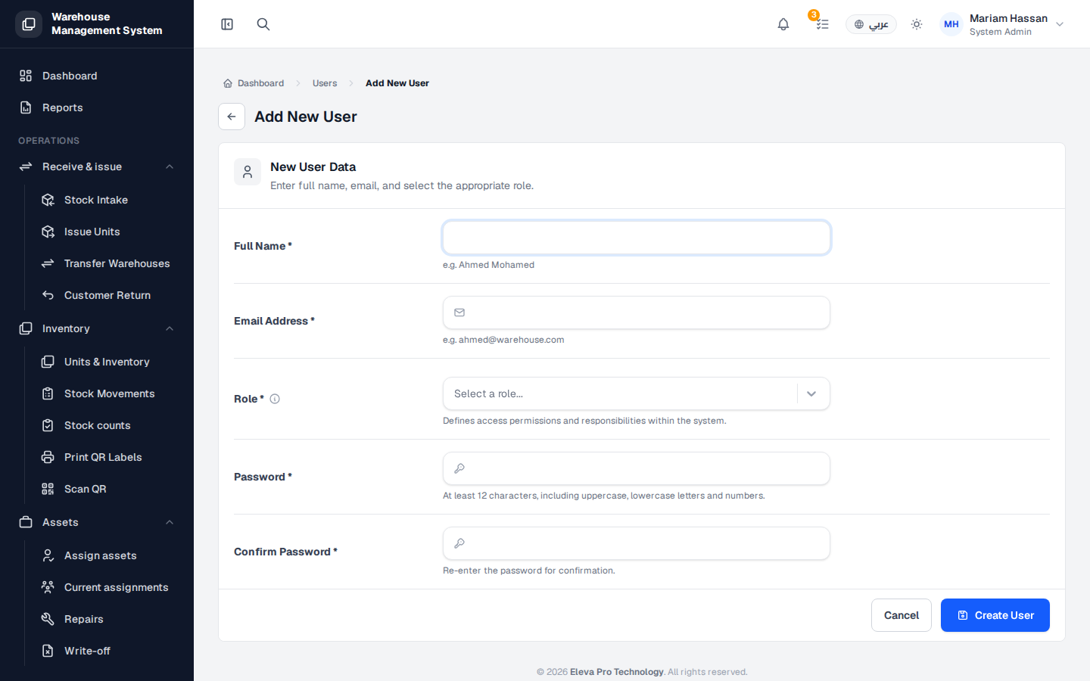Click the Role info icon
1090x681 pixels.
pyautogui.click(x=275, y=399)
